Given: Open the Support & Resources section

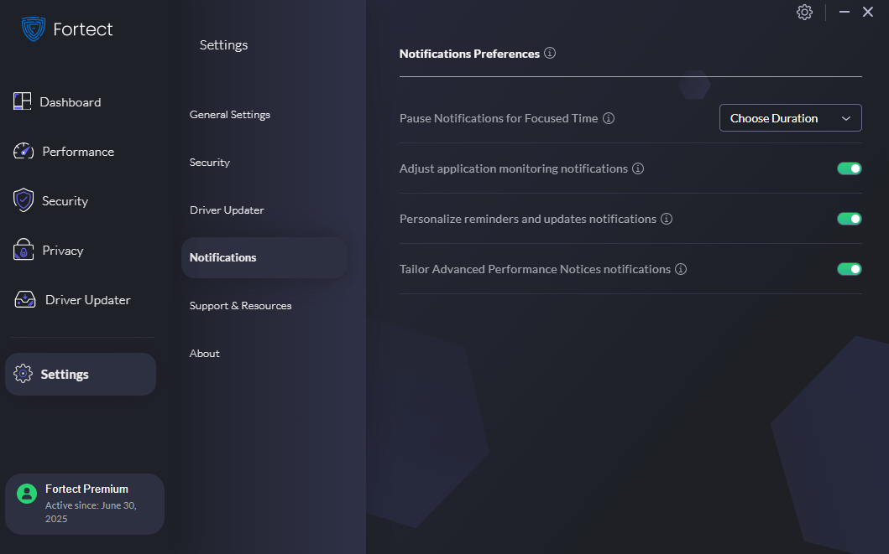Looking at the screenshot, I should [240, 305].
